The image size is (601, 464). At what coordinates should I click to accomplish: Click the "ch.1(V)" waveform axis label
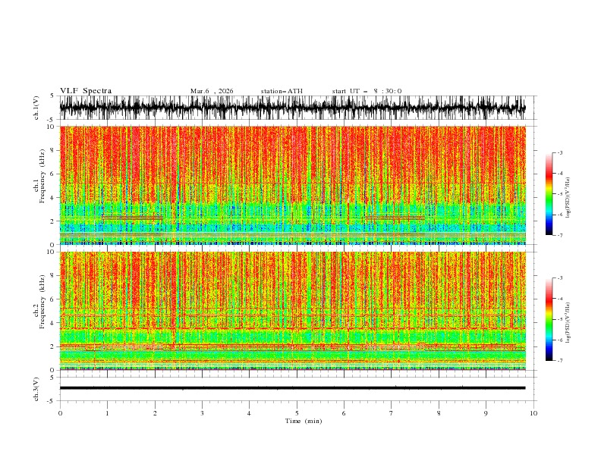click(x=36, y=108)
